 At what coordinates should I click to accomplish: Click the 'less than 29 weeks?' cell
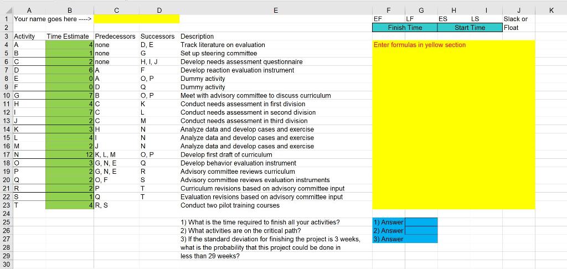(276, 256)
